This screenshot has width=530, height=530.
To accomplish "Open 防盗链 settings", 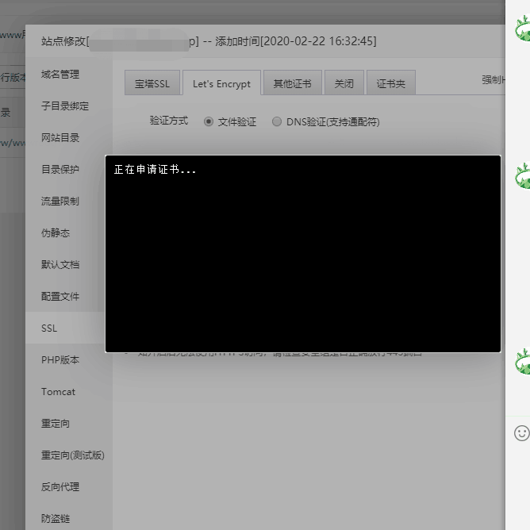I will [56, 519].
